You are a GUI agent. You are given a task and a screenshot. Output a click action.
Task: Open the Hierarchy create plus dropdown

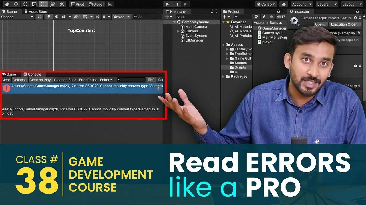[x=168, y=17]
